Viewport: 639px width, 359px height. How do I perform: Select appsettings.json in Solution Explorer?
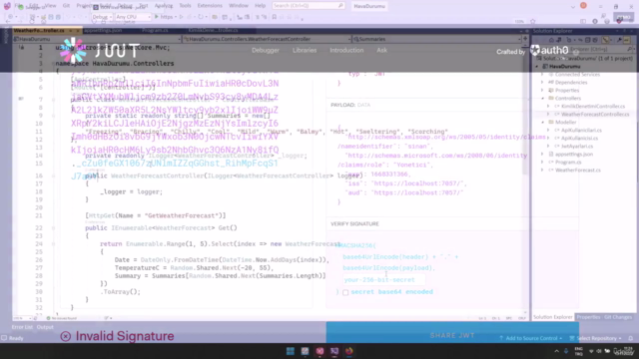574,155
